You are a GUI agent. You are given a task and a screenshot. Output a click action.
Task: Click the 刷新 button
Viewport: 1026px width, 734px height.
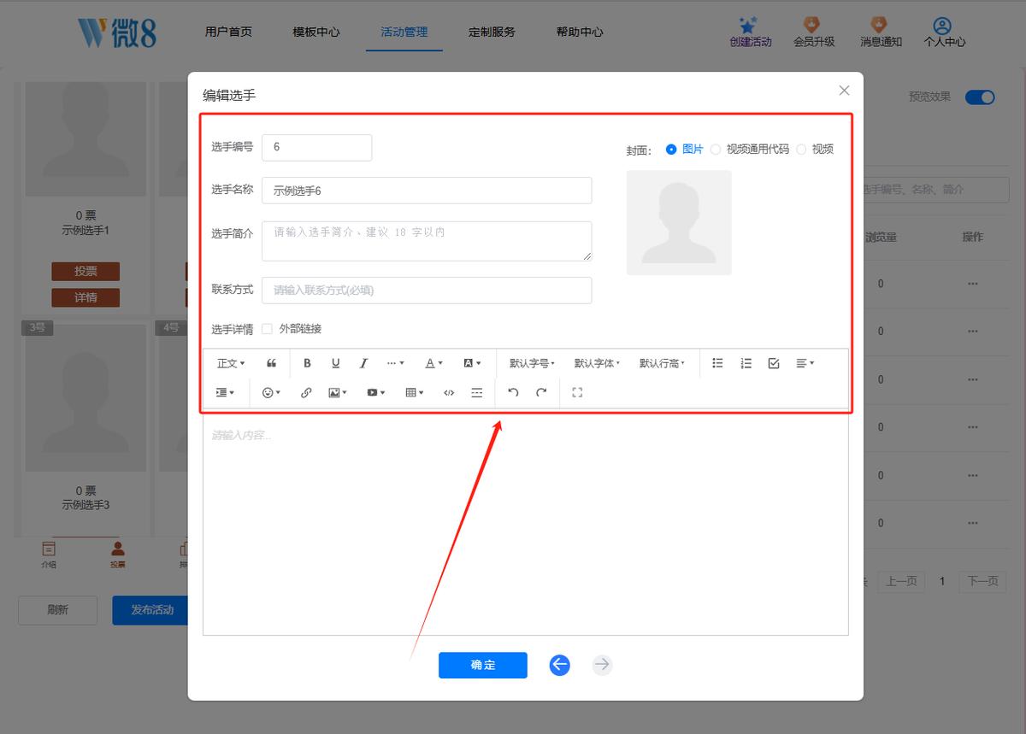[57, 610]
